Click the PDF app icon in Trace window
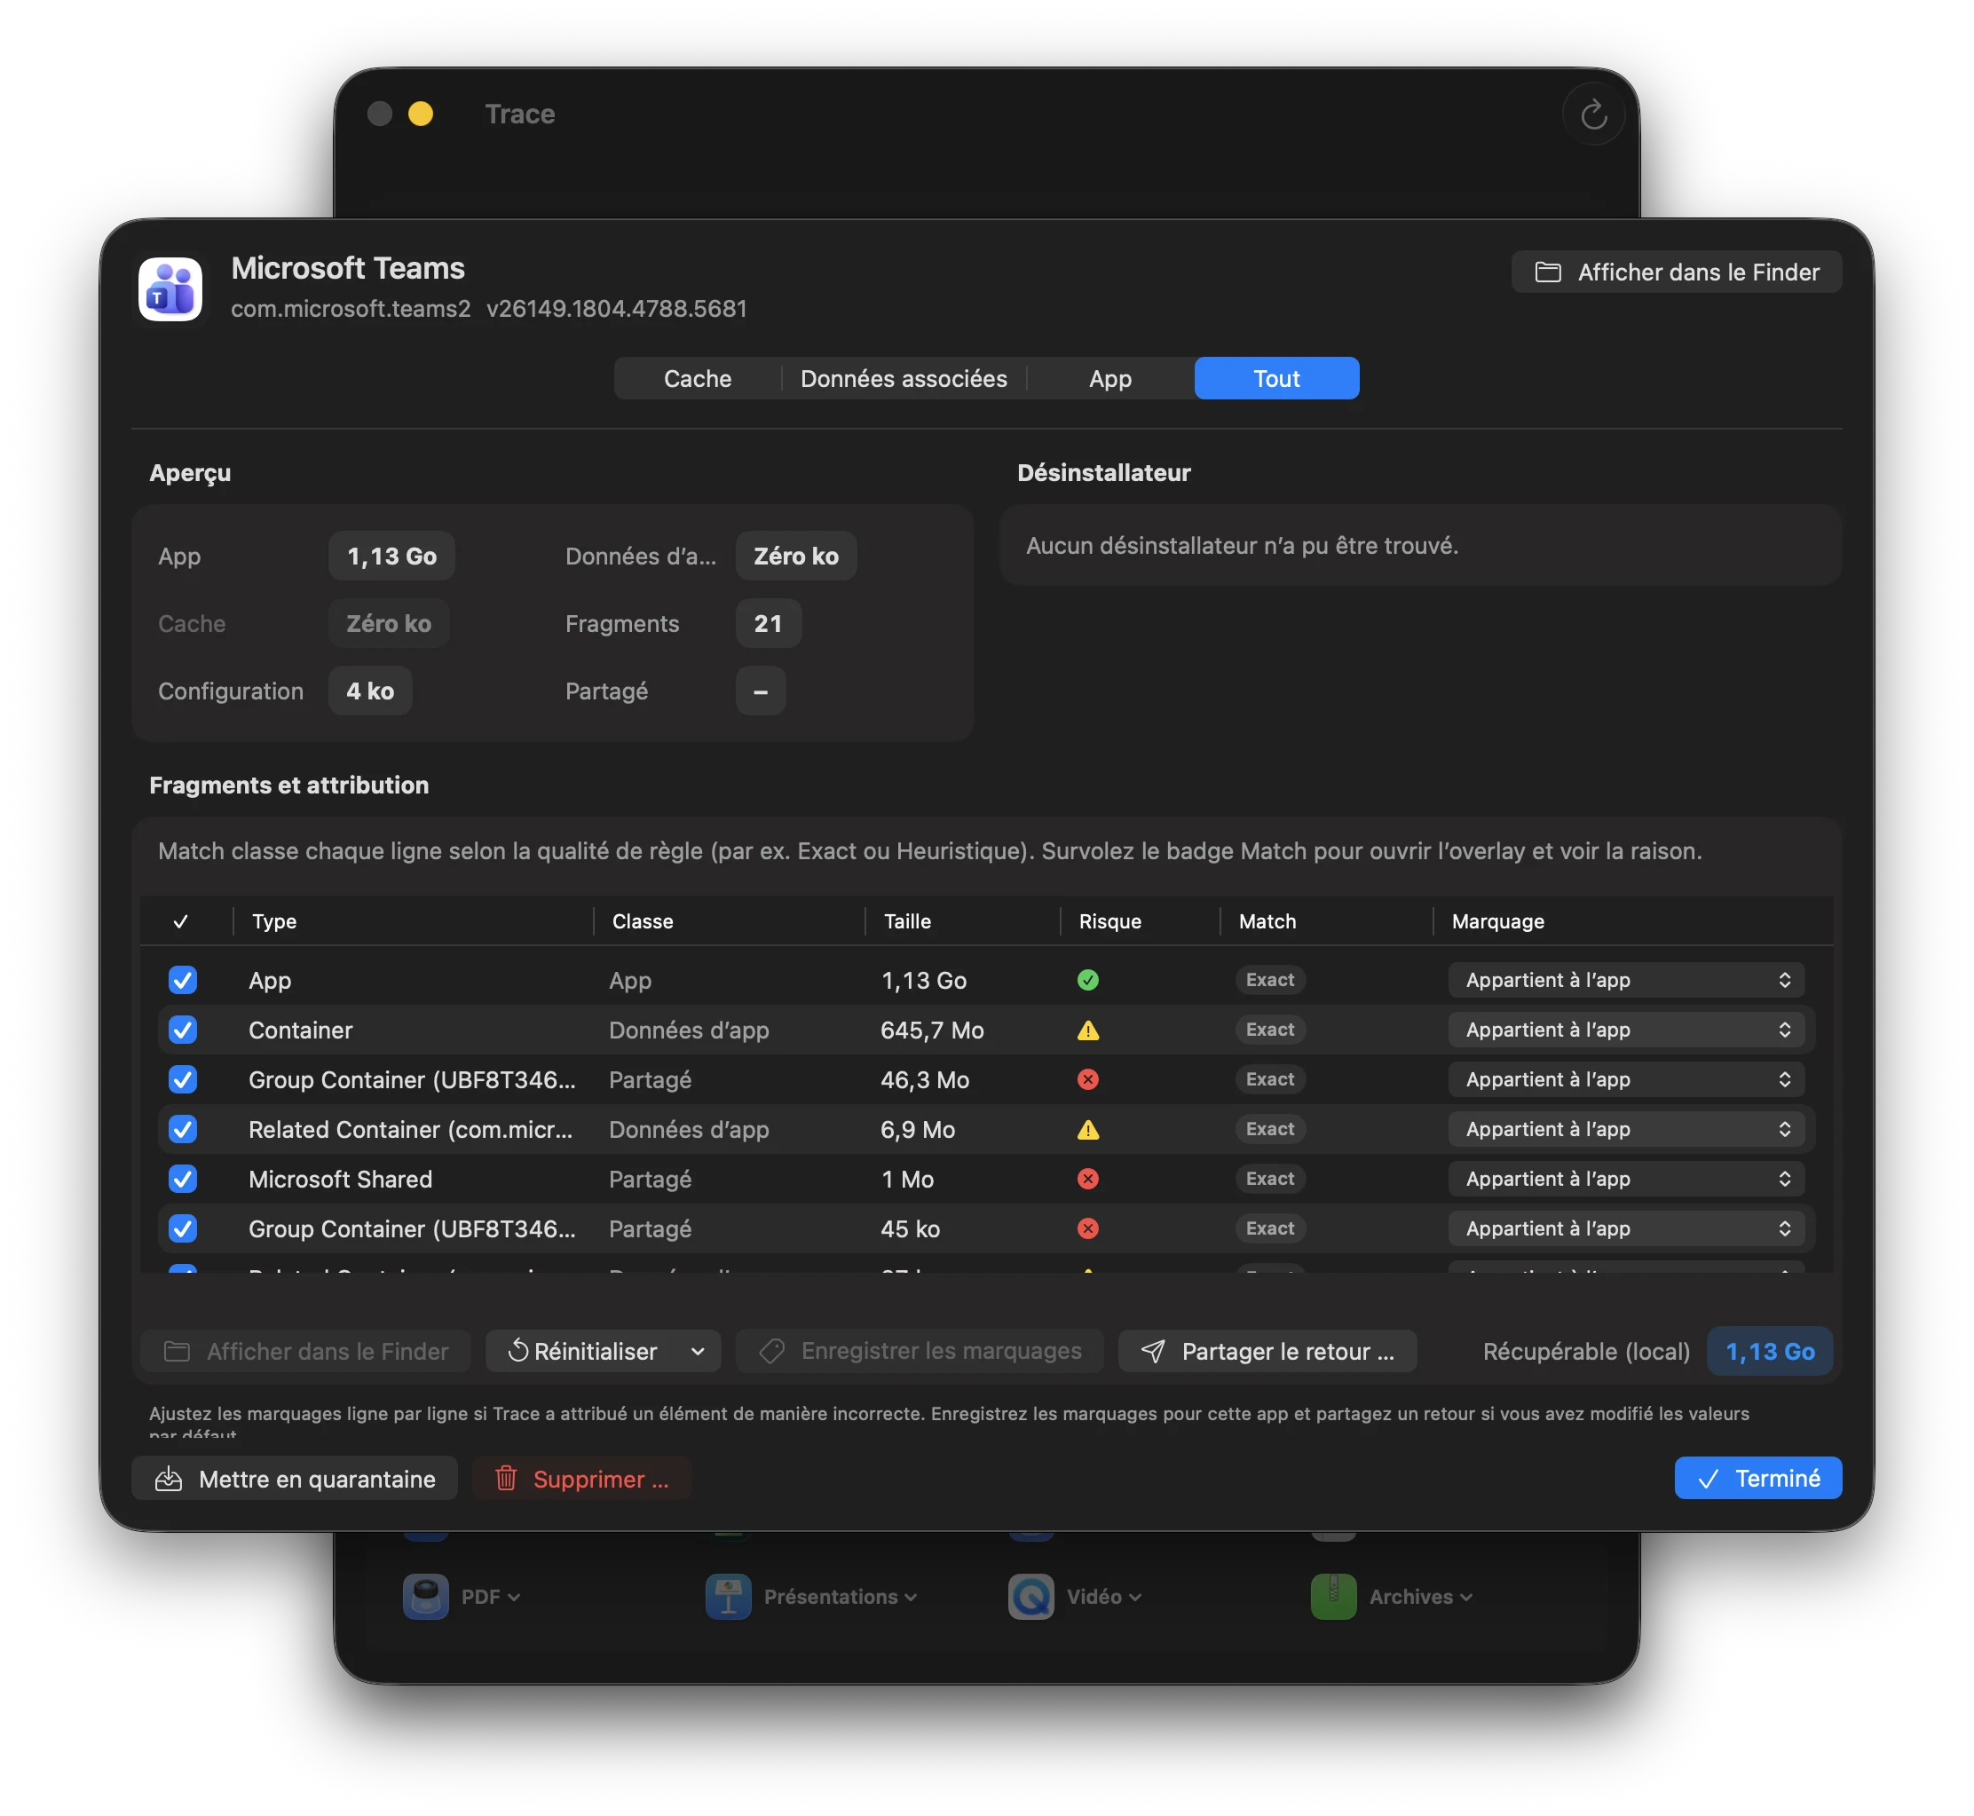Screen dimensions: 1974x1816 pyautogui.click(x=425, y=1596)
